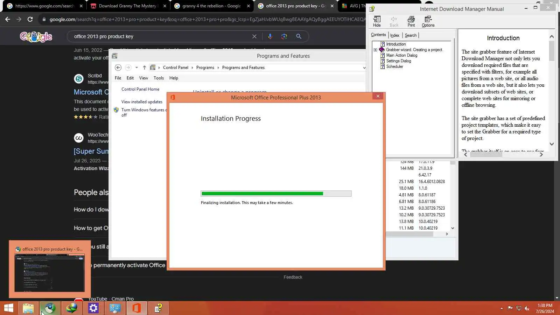Start Google voice search with the microphone icon
The width and height of the screenshot is (560, 315).
270,36
